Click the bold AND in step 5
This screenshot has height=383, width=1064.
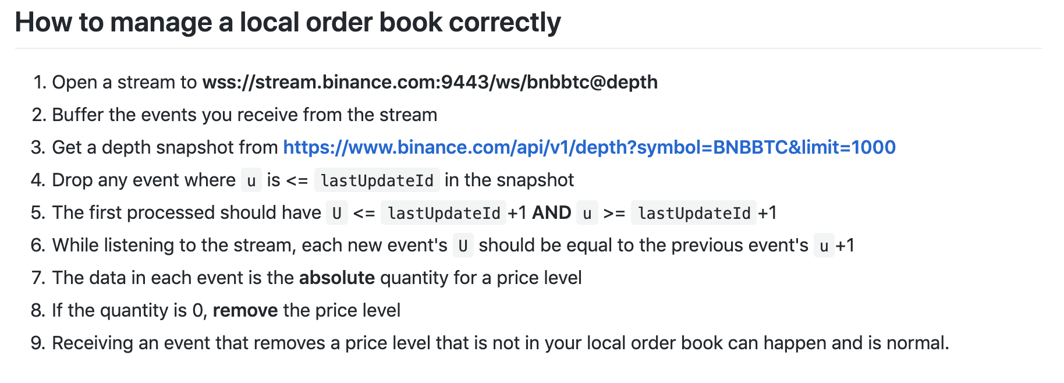pos(552,212)
